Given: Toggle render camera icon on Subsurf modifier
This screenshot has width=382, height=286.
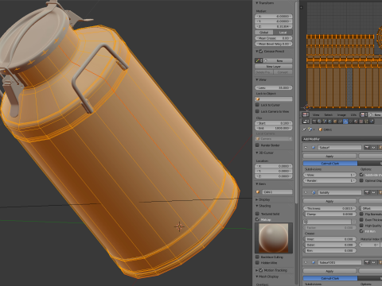Looking at the screenshot, I should pos(367,147).
